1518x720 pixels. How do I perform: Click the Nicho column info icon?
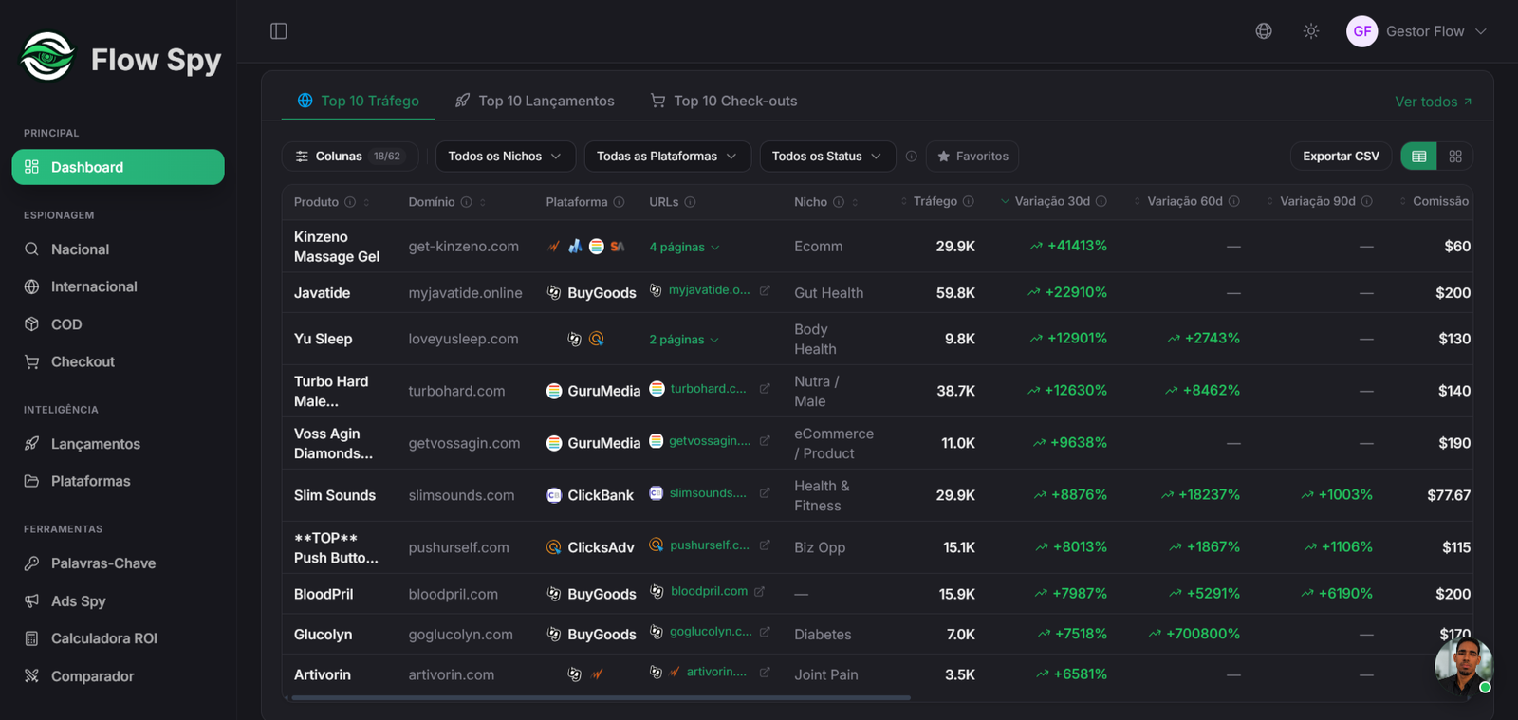click(839, 202)
